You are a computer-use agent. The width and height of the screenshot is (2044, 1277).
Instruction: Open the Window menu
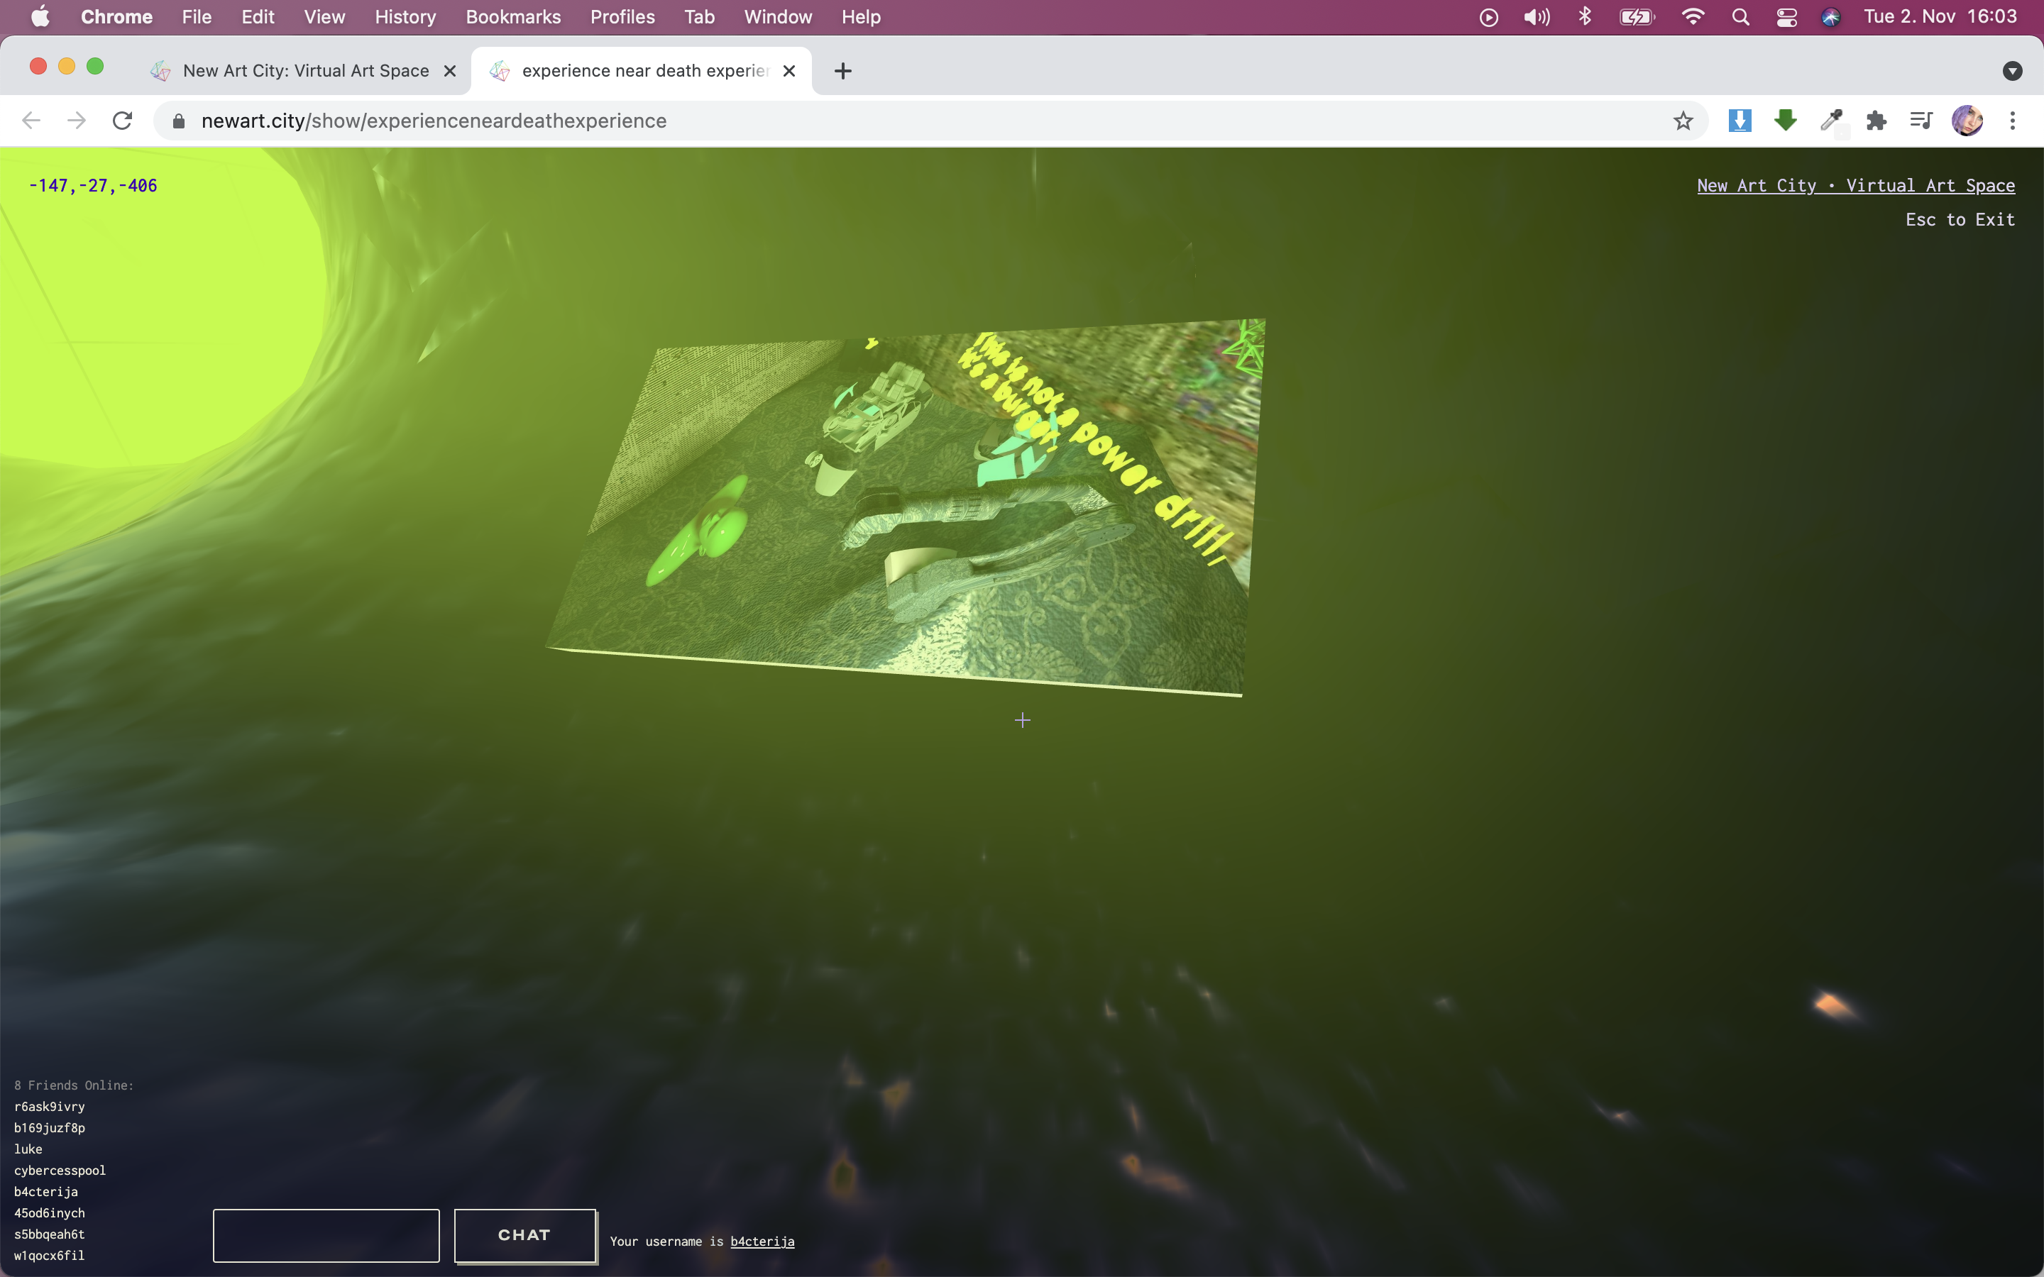coord(778,17)
